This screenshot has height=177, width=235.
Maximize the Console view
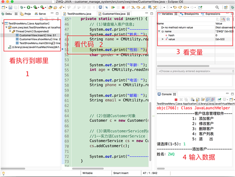point(232,94)
